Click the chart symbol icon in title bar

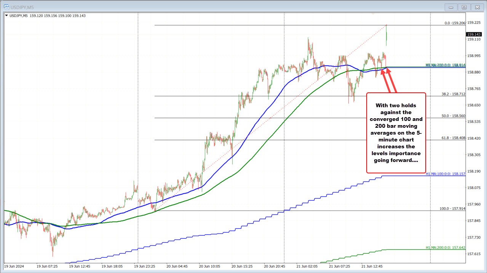click(6, 7)
